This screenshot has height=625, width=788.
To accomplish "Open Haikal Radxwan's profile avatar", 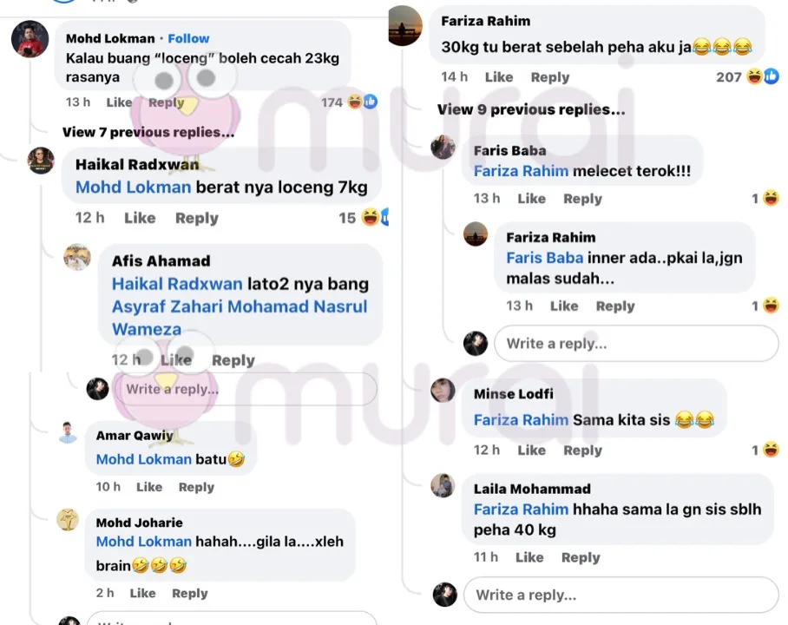I will pyautogui.click(x=41, y=161).
